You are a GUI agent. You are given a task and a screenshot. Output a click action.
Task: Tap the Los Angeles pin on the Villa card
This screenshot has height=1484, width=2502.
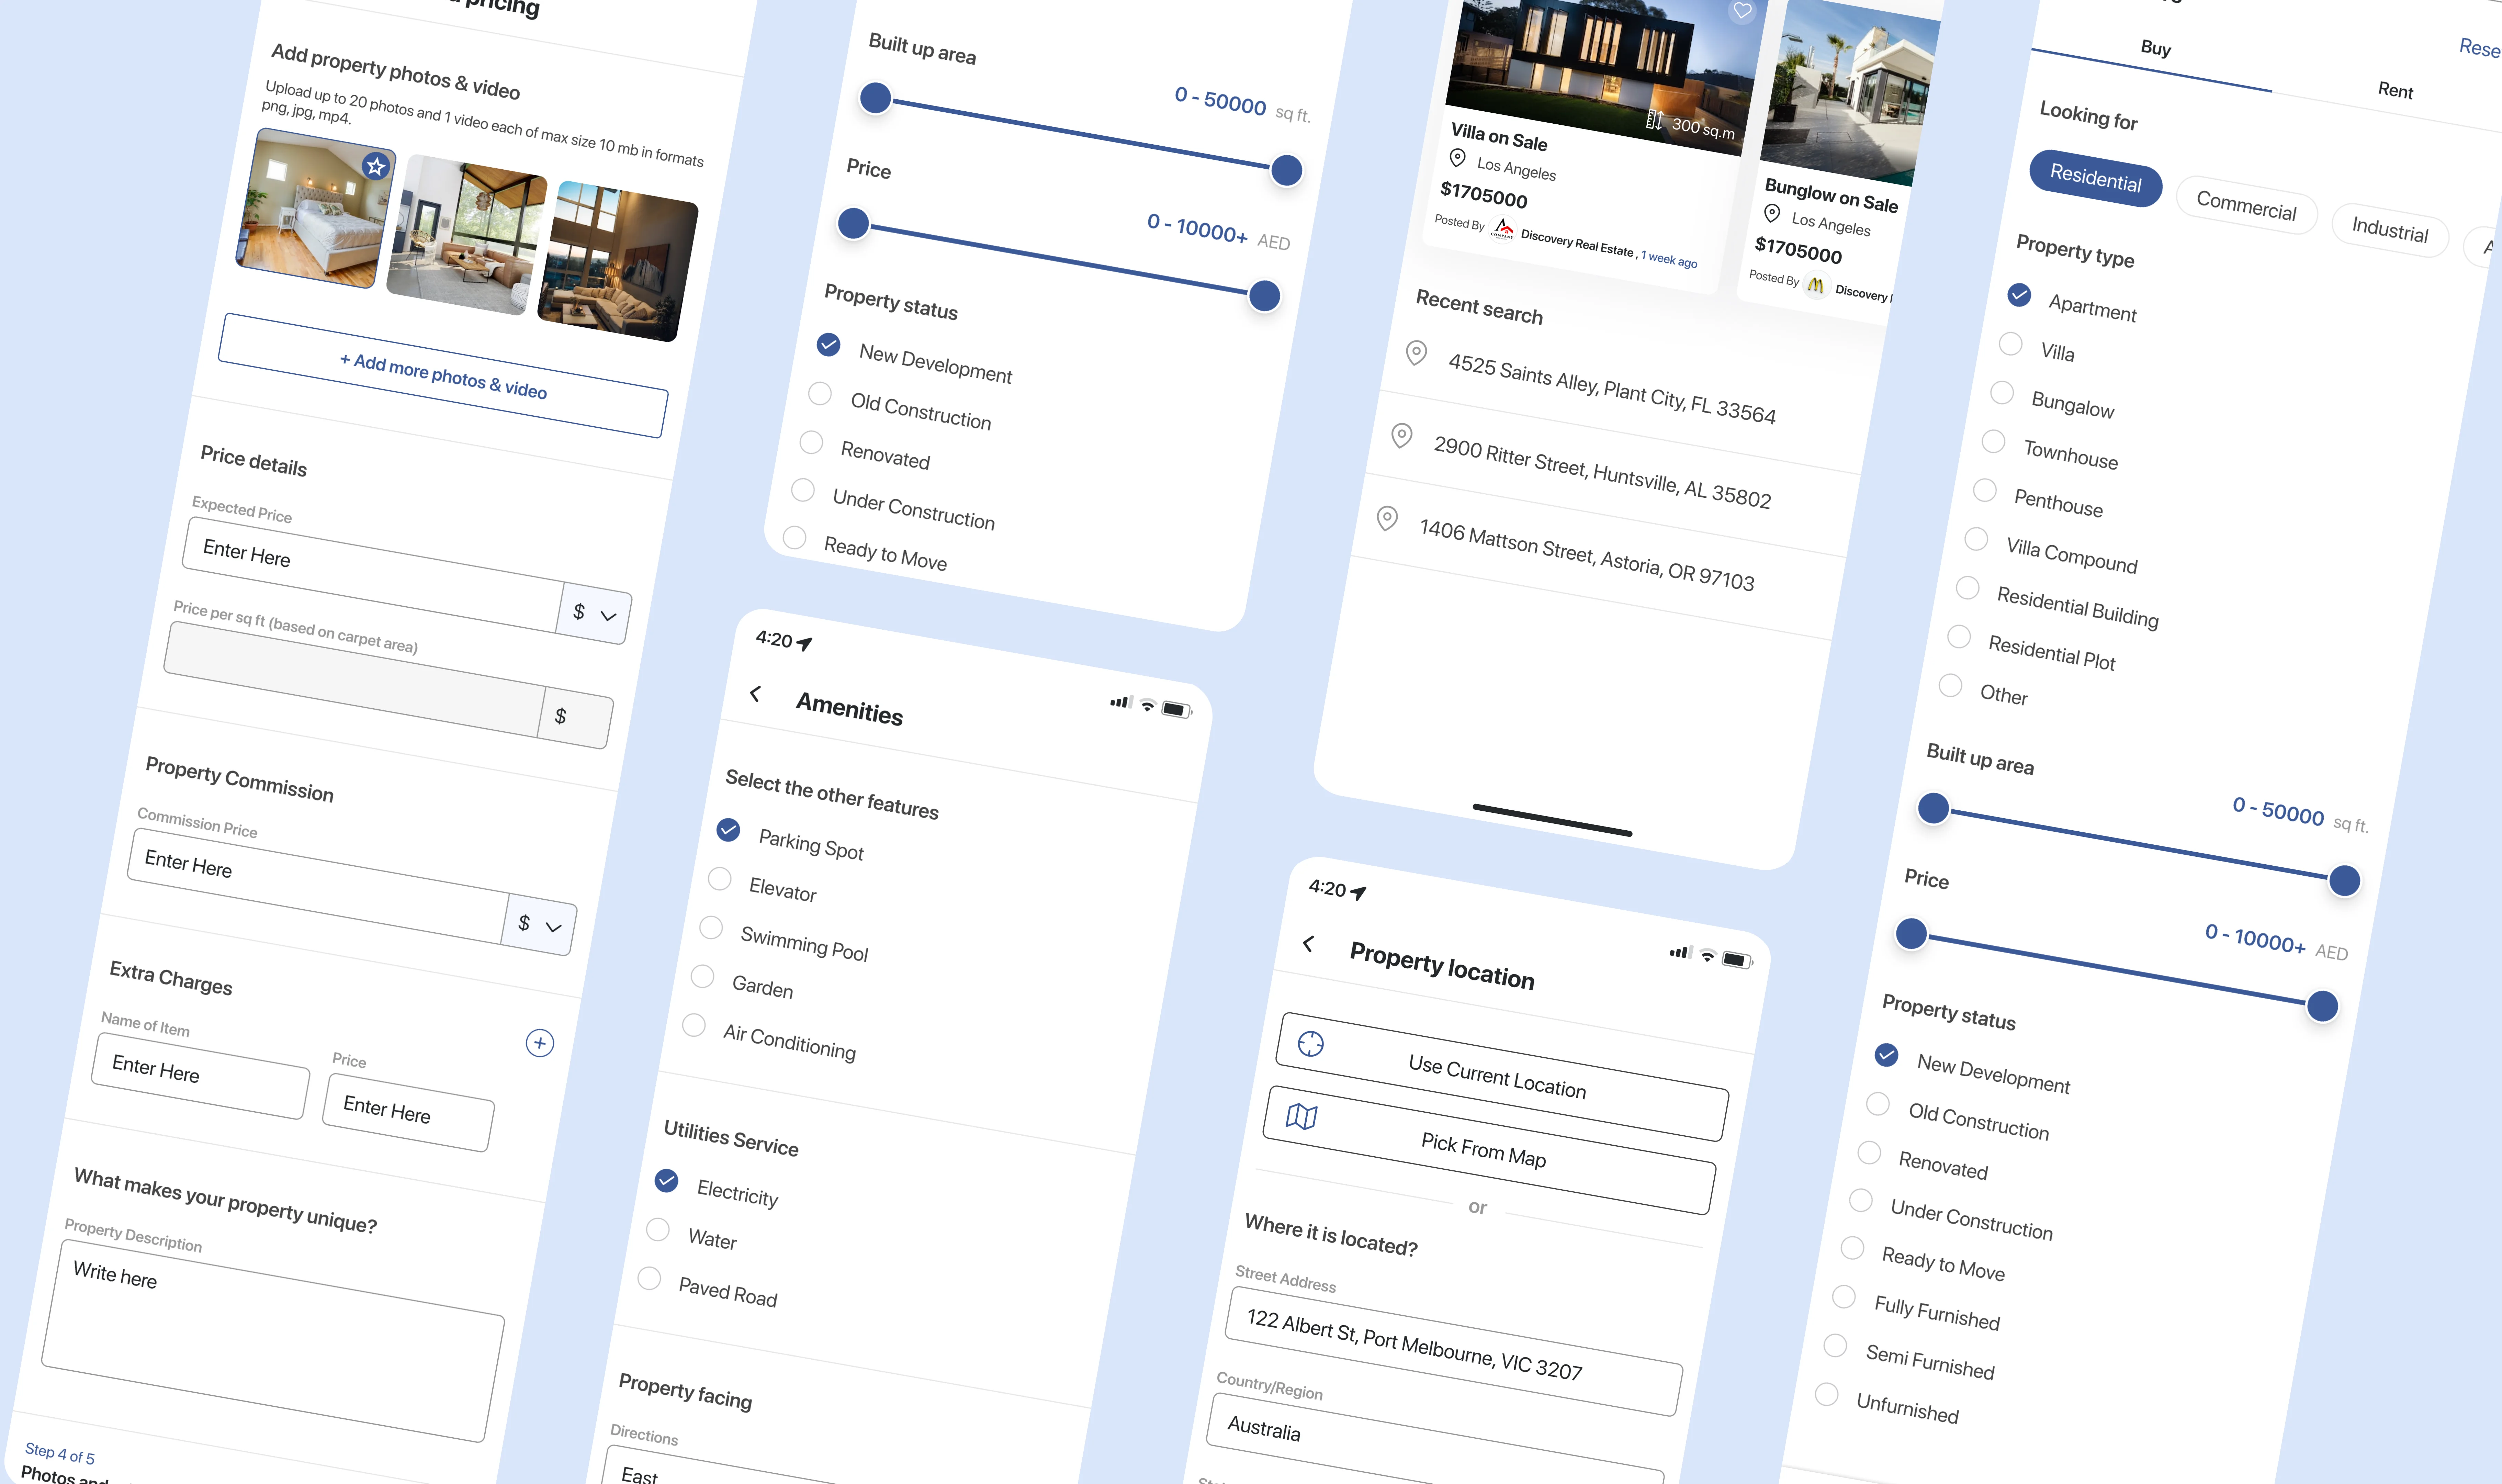pos(1457,158)
